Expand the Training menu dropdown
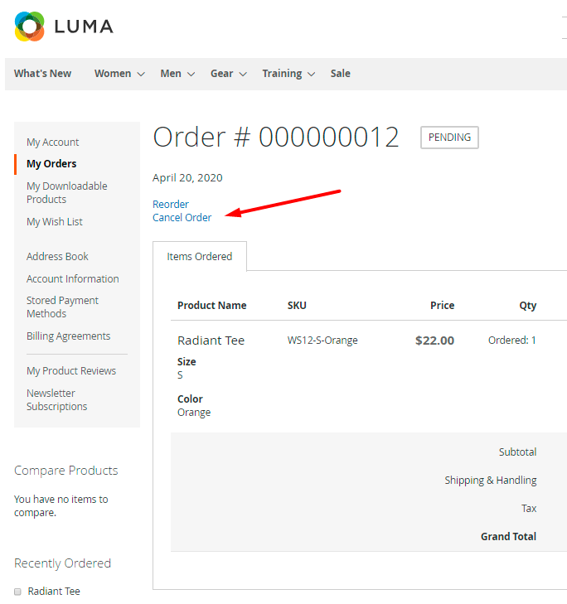This screenshot has width=567, height=604. point(288,74)
